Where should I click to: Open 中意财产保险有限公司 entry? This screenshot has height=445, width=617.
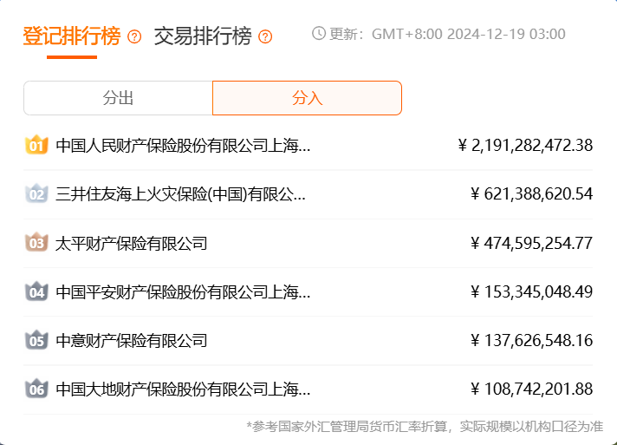point(132,341)
